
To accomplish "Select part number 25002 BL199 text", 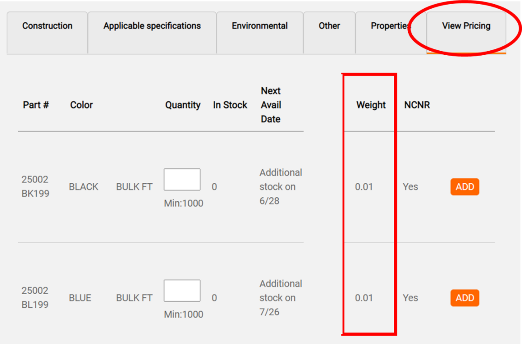I will click(x=35, y=297).
